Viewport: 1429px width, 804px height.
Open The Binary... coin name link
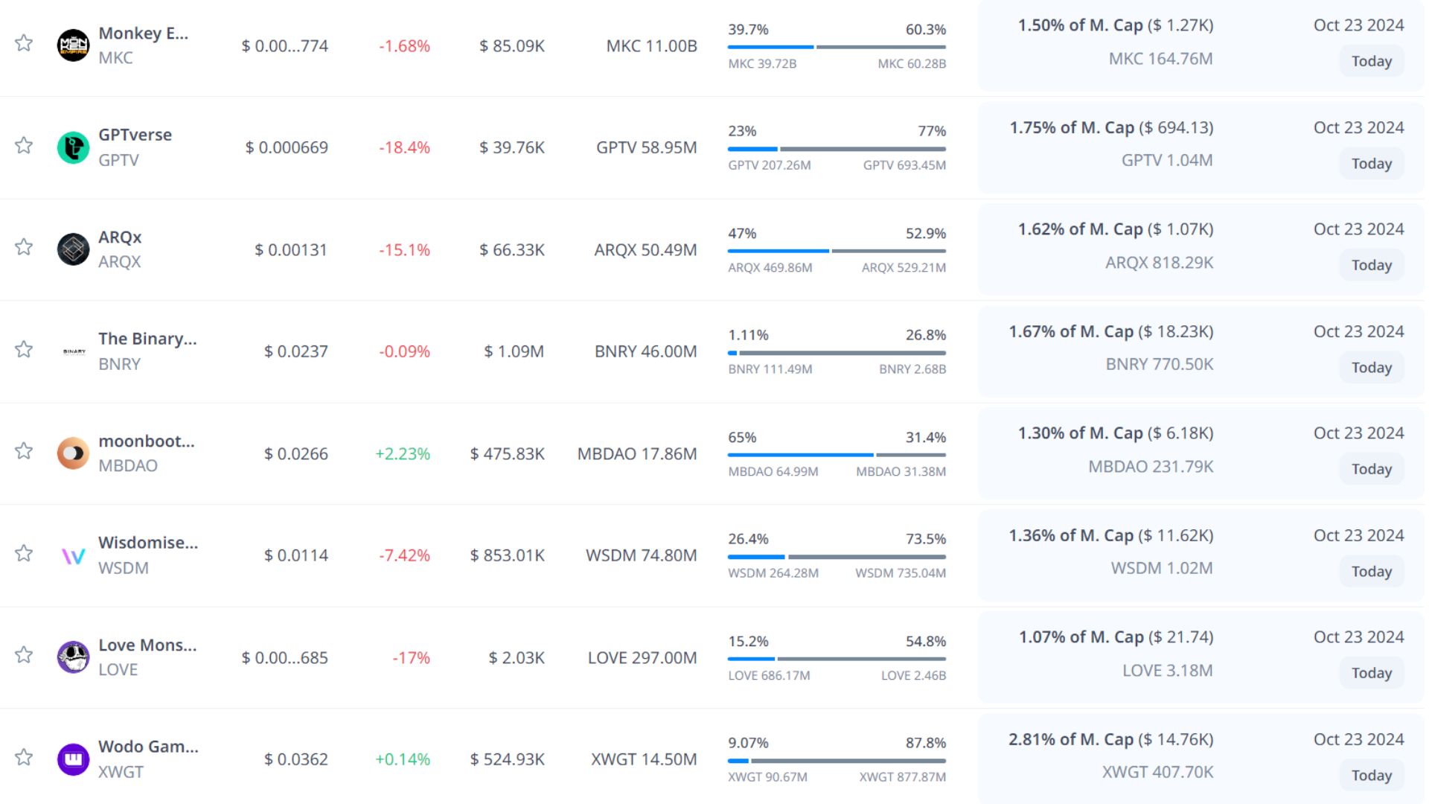[147, 339]
